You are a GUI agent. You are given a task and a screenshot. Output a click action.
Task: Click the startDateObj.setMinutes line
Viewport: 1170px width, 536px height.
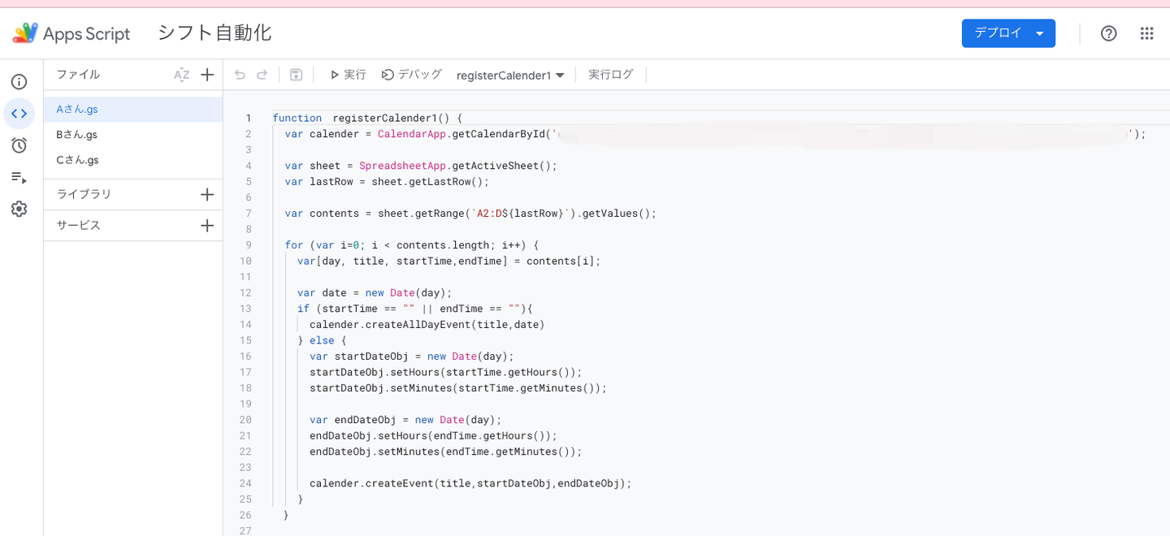click(458, 388)
